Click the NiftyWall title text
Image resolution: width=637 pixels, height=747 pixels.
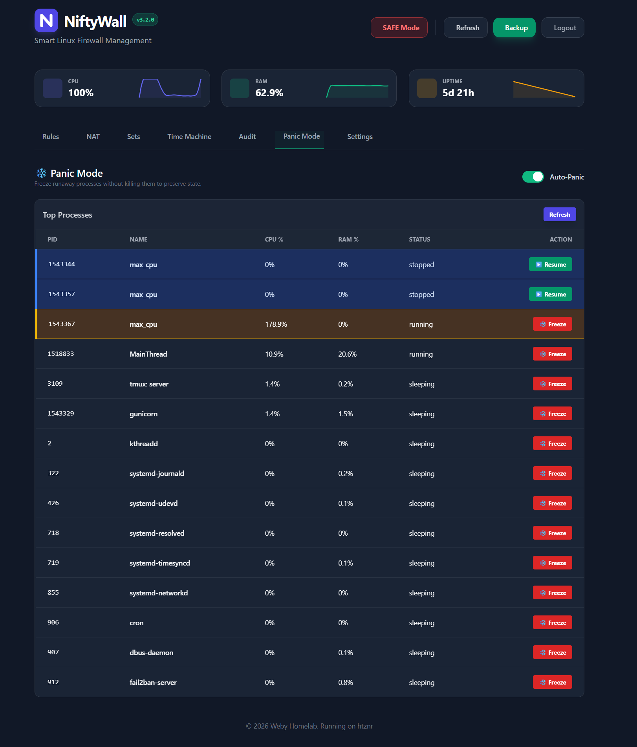(95, 21)
